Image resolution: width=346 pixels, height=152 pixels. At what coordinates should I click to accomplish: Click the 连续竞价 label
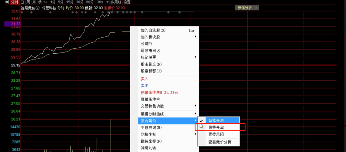[x=28, y=8]
